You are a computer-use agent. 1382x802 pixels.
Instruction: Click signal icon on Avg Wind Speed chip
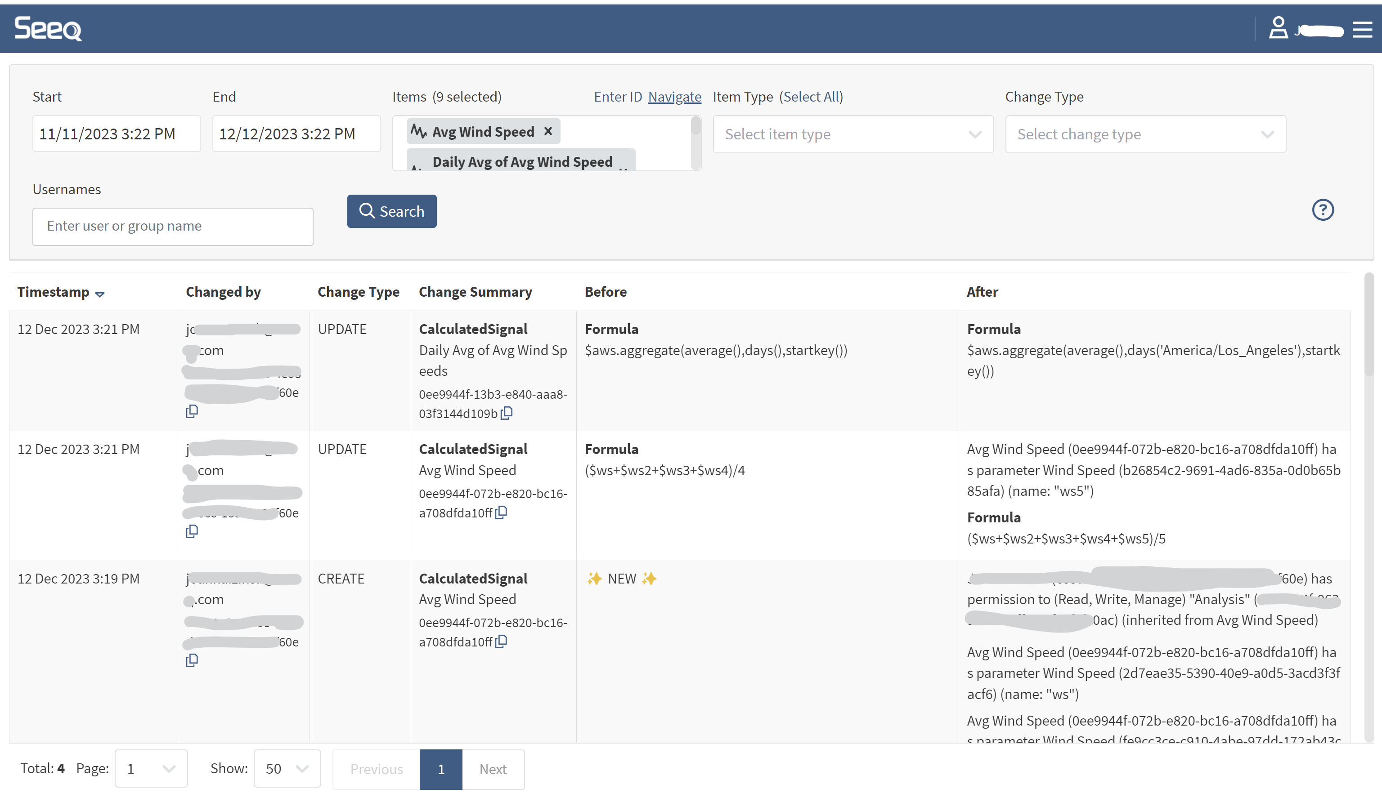[420, 132]
